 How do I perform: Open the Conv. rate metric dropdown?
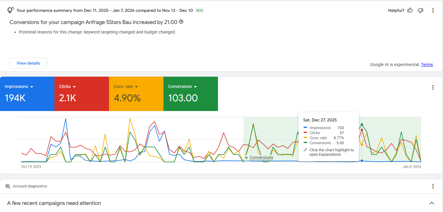pos(136,86)
